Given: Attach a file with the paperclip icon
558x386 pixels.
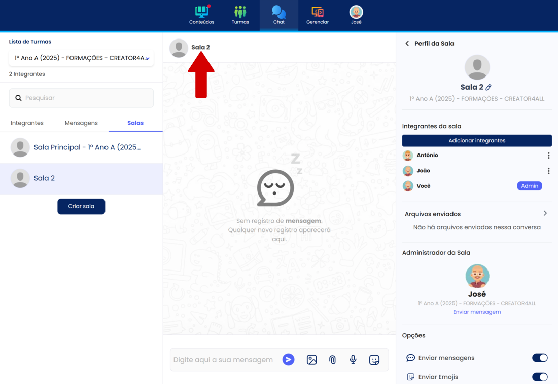Looking at the screenshot, I should pyautogui.click(x=332, y=360).
